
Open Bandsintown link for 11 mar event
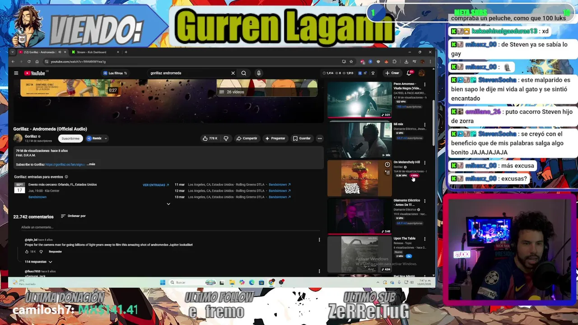pos(280,185)
